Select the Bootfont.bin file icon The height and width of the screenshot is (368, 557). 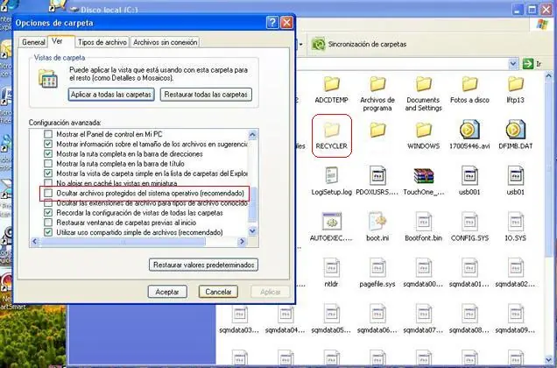423,222
